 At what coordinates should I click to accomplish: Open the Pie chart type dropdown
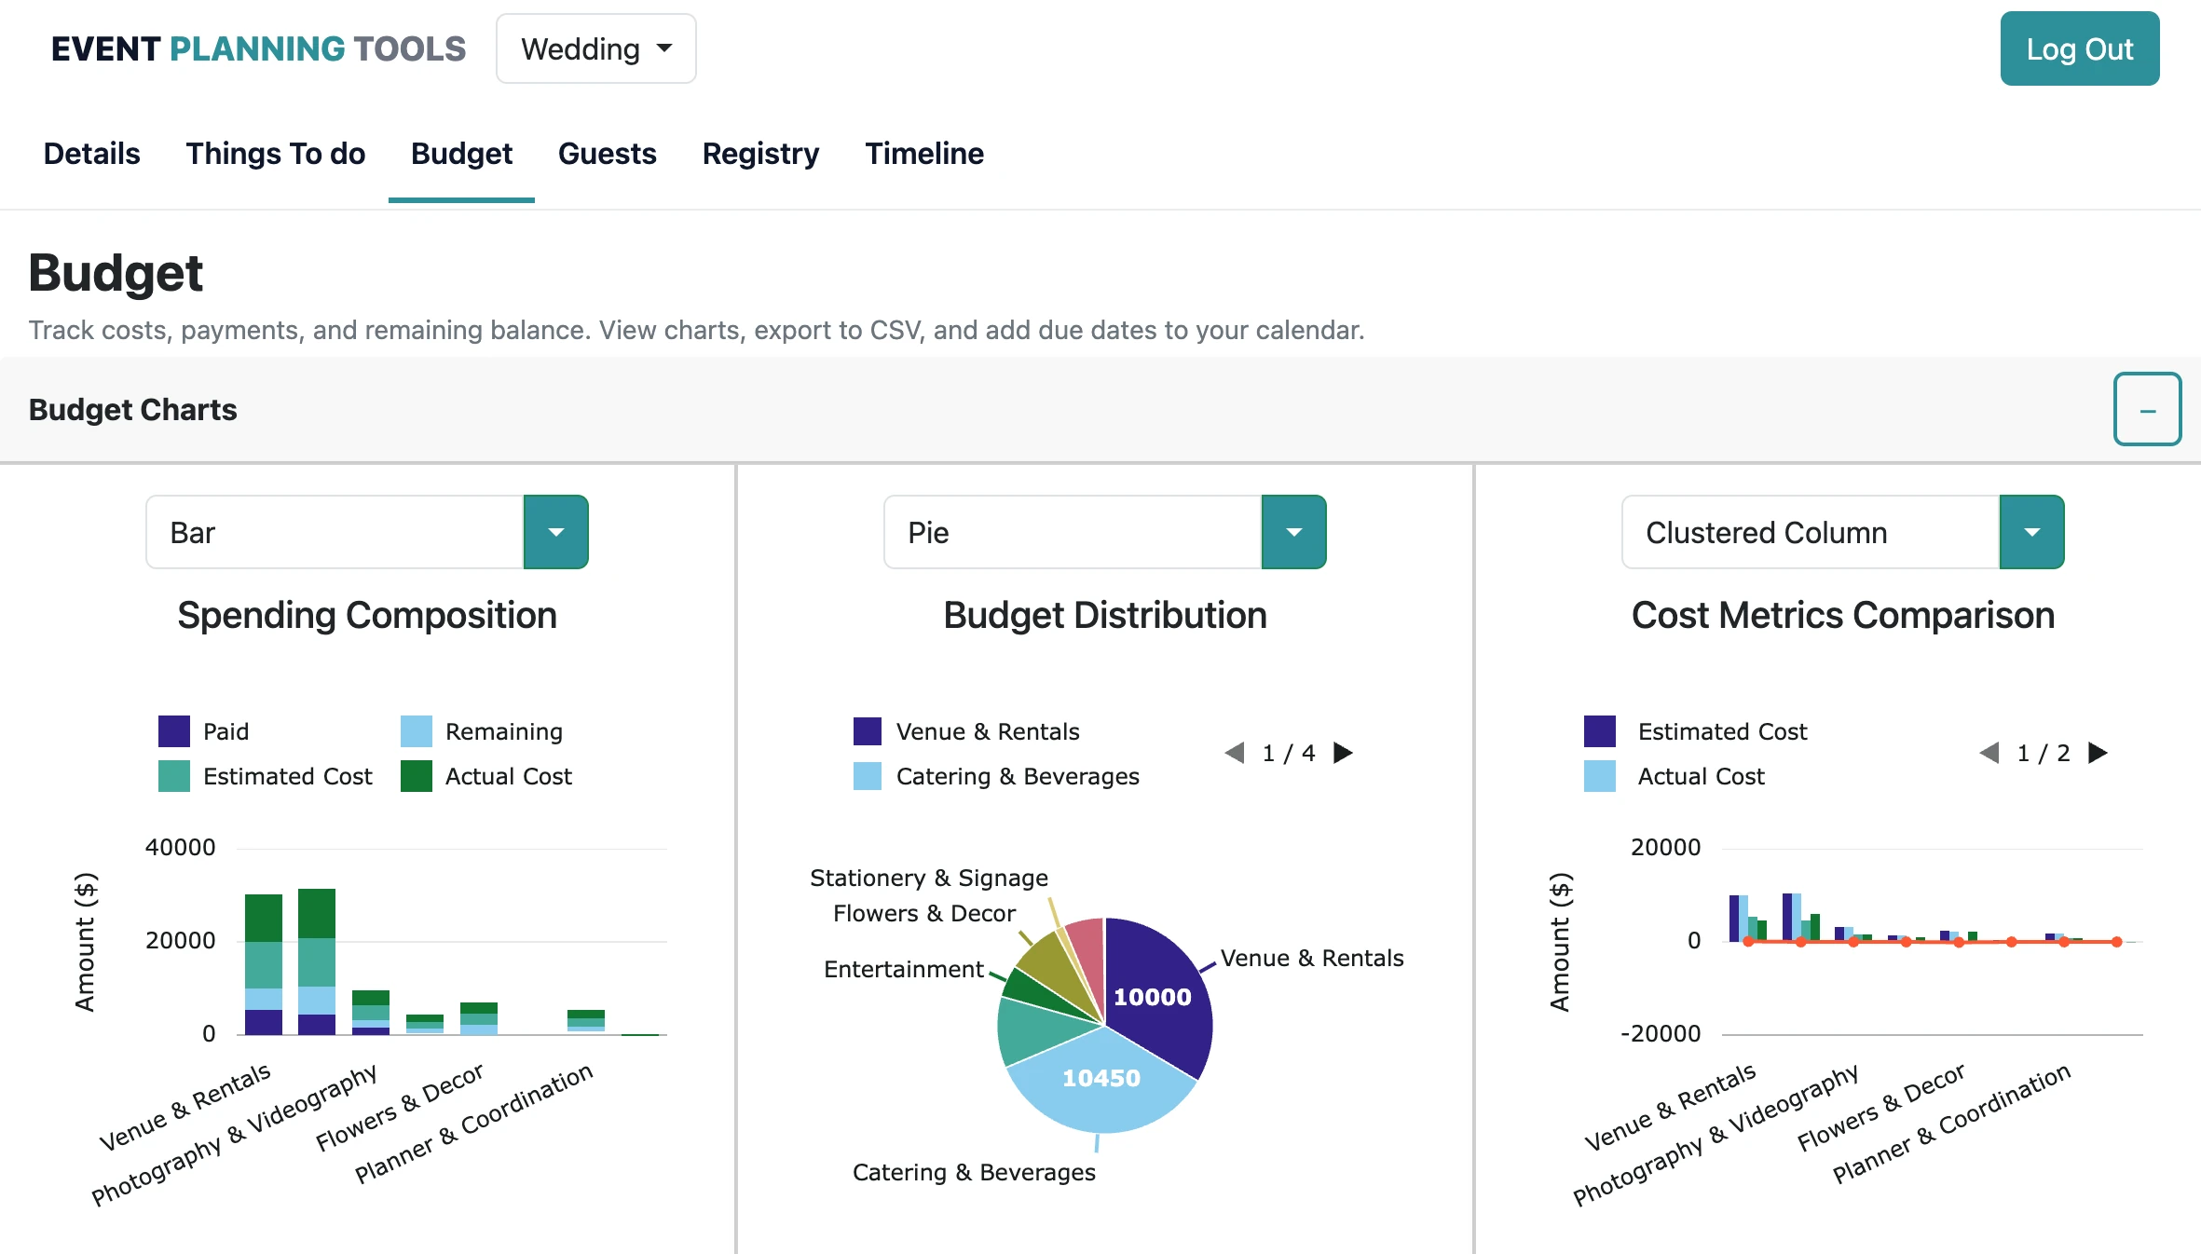pos(1293,532)
